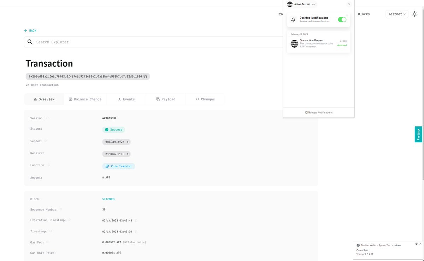Click the info icon next to Version

[47, 118]
